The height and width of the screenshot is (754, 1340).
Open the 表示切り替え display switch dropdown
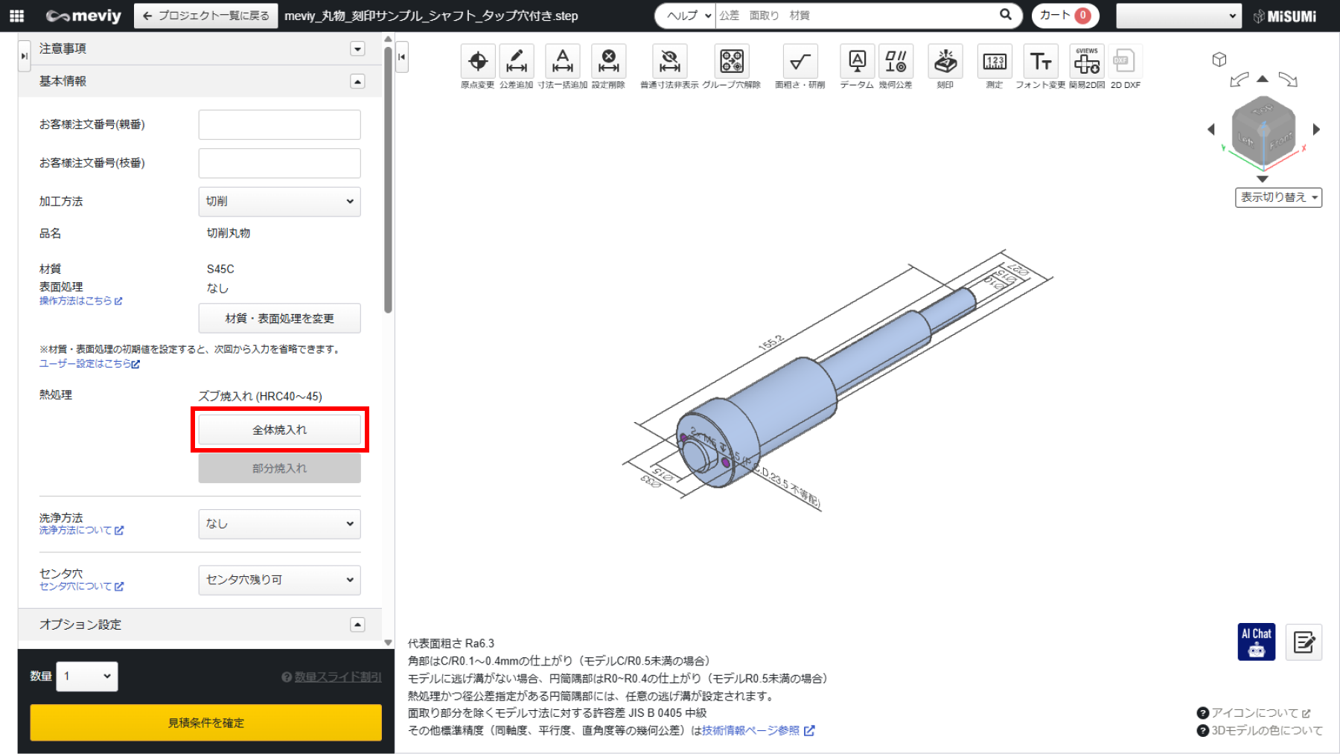coord(1278,197)
